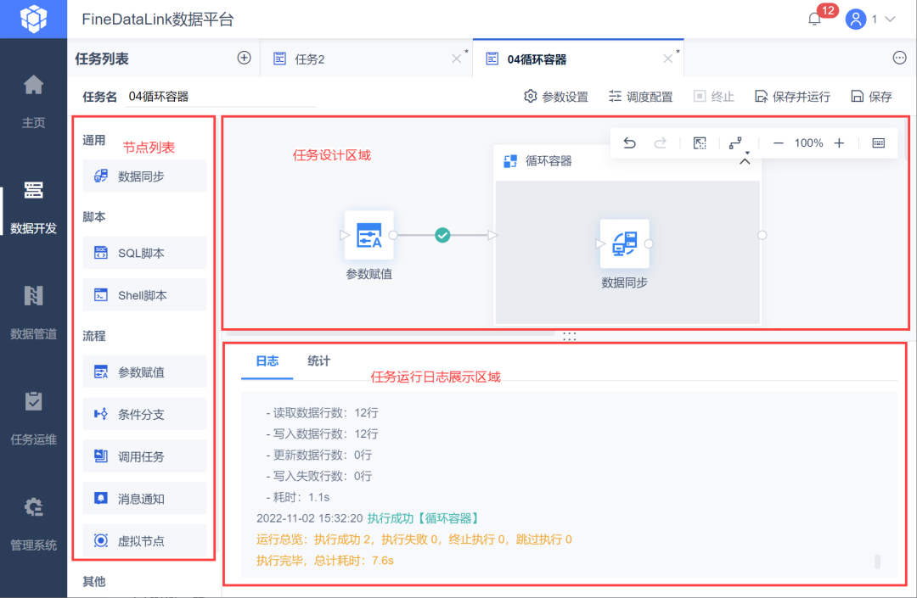Image resolution: width=917 pixels, height=598 pixels.
Task: Select the 数据同步 node inside loop container
Action: click(x=625, y=243)
